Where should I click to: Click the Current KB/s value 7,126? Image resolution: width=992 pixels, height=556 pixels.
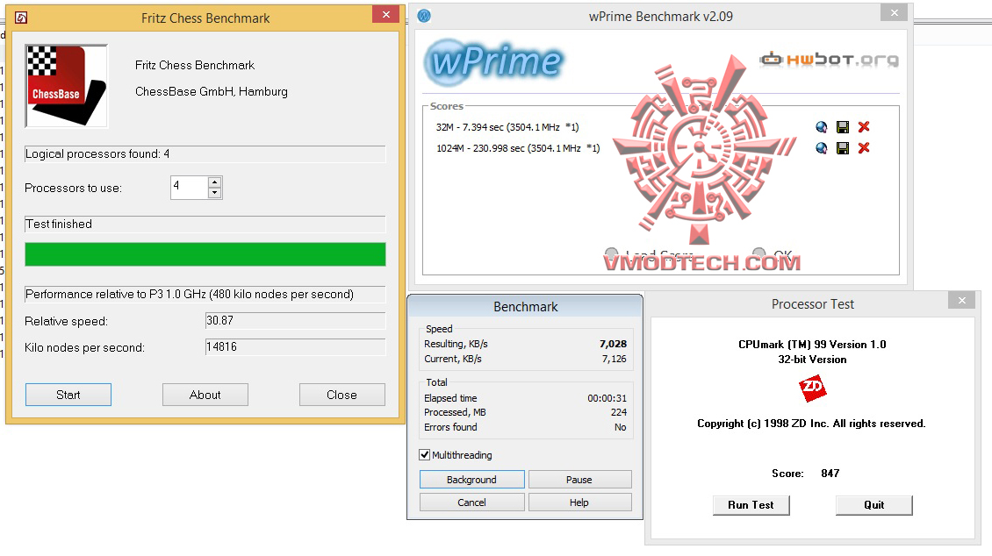click(615, 359)
